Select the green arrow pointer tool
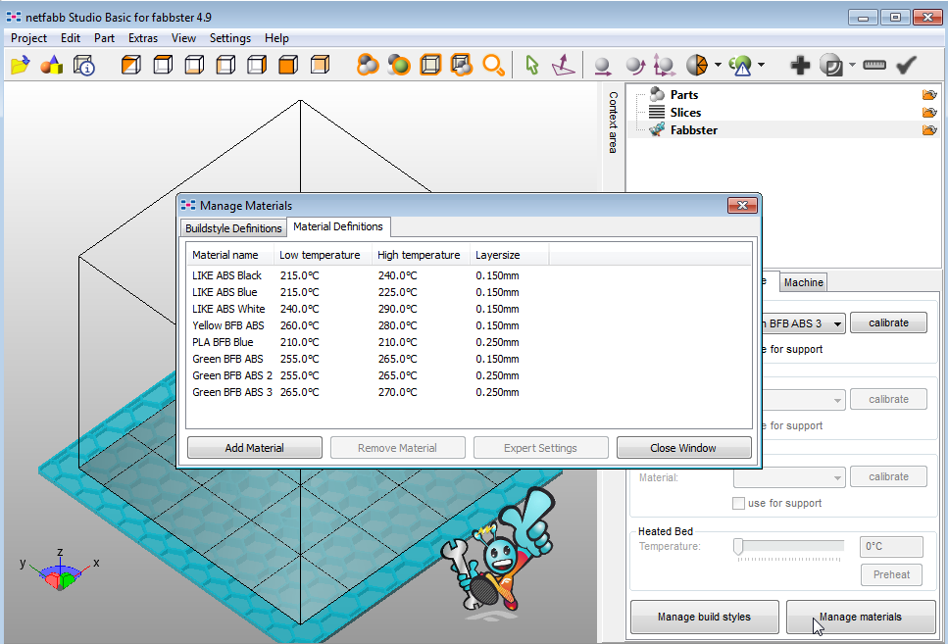 [532, 66]
